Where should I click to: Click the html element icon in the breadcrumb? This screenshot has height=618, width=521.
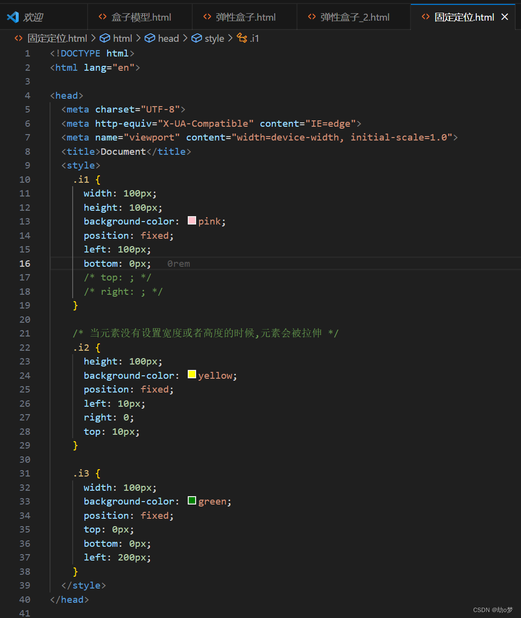105,38
